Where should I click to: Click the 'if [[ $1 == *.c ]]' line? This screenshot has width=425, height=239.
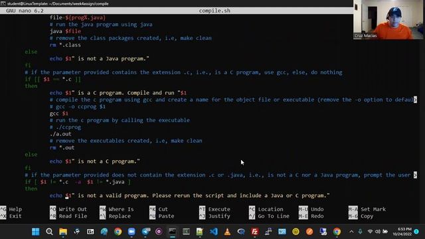53,79
